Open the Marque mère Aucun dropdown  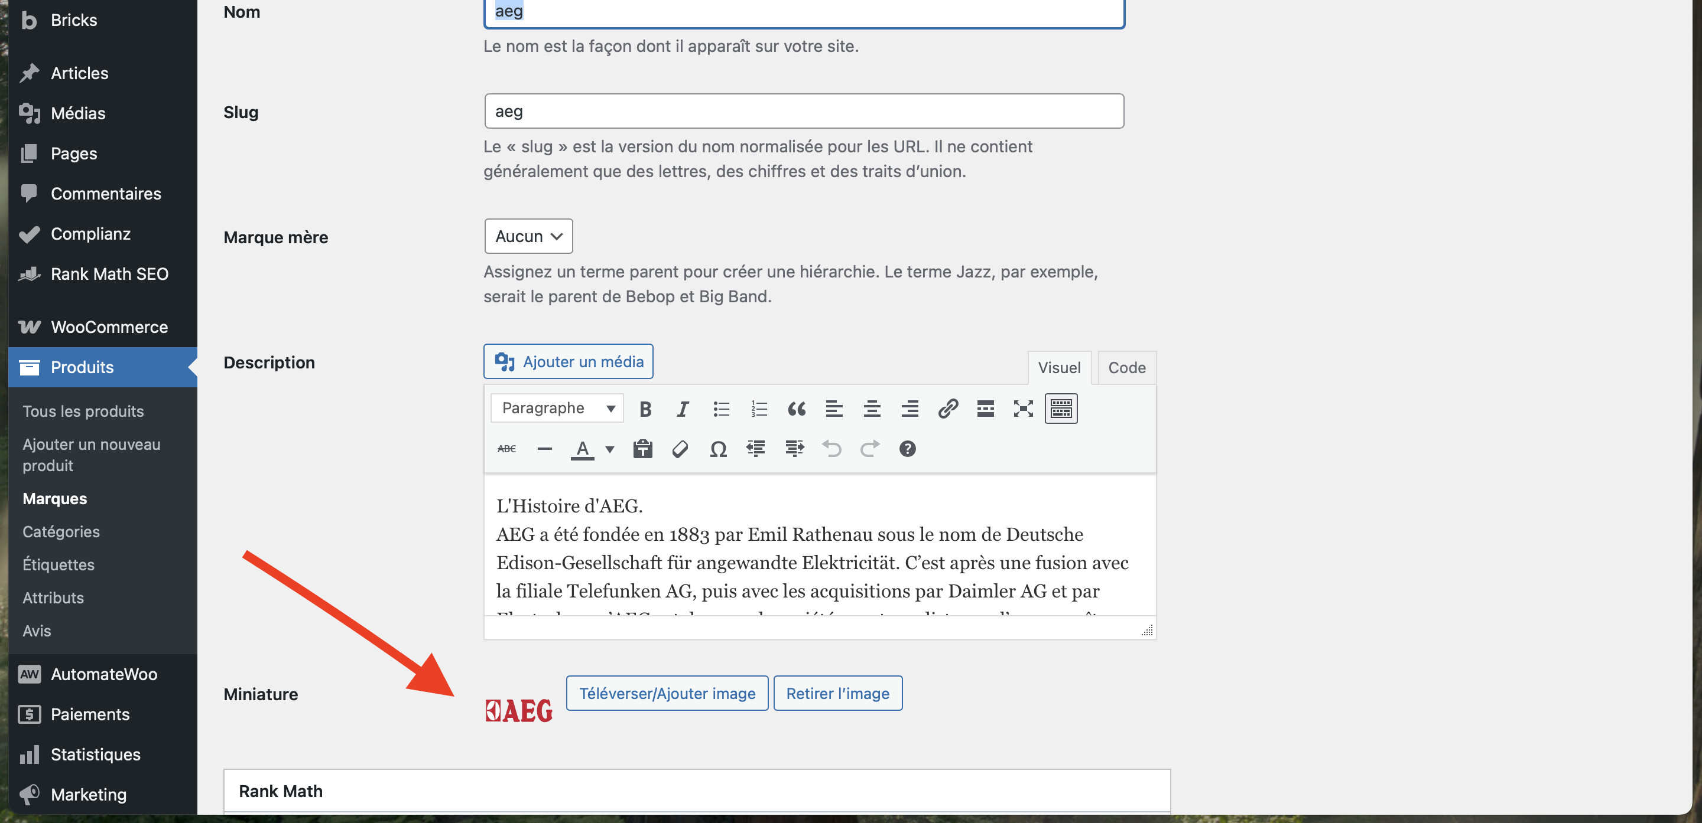[x=528, y=236]
